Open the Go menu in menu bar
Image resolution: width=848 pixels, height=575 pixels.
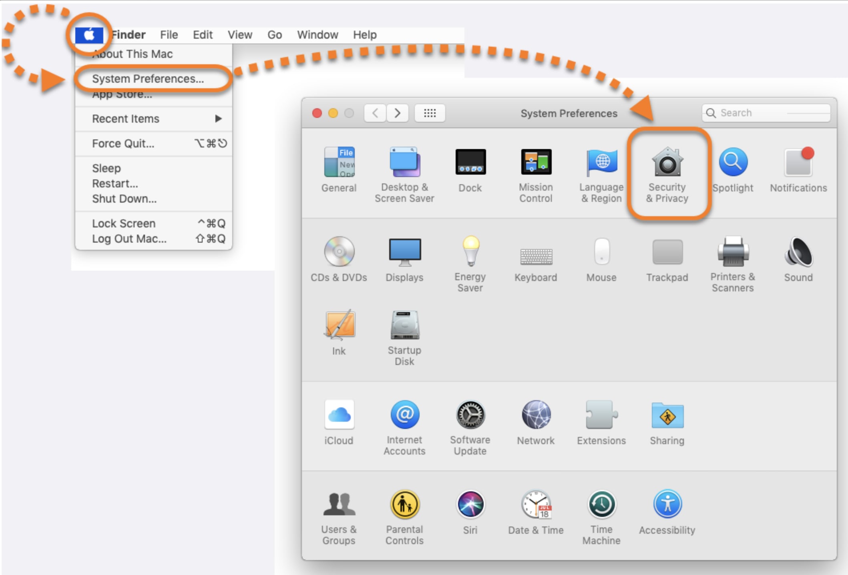tap(275, 35)
